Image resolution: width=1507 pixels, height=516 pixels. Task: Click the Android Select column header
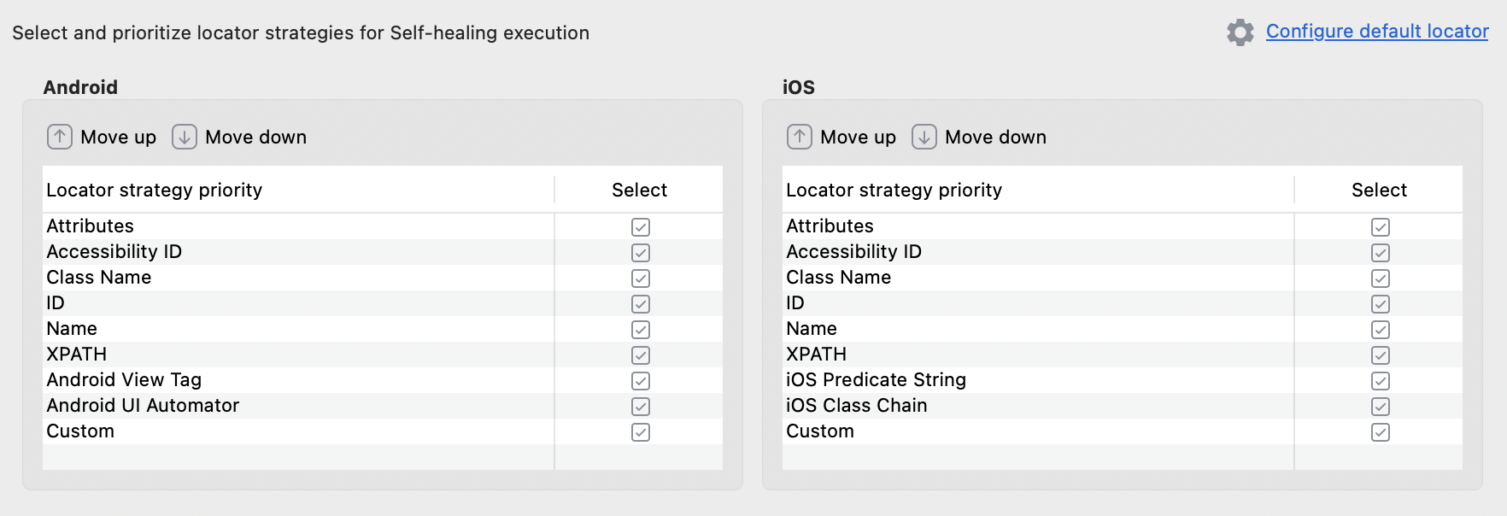coord(639,190)
